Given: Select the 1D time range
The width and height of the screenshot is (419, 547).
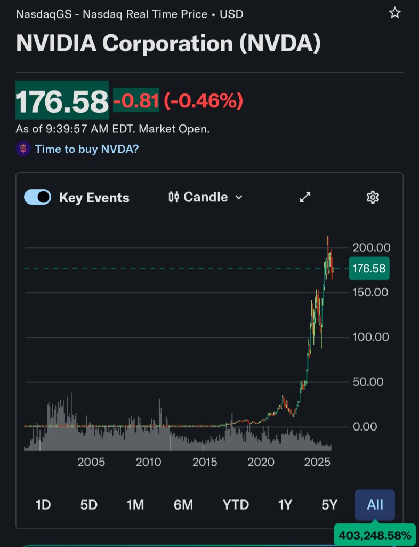Looking at the screenshot, I should pyautogui.click(x=44, y=505).
